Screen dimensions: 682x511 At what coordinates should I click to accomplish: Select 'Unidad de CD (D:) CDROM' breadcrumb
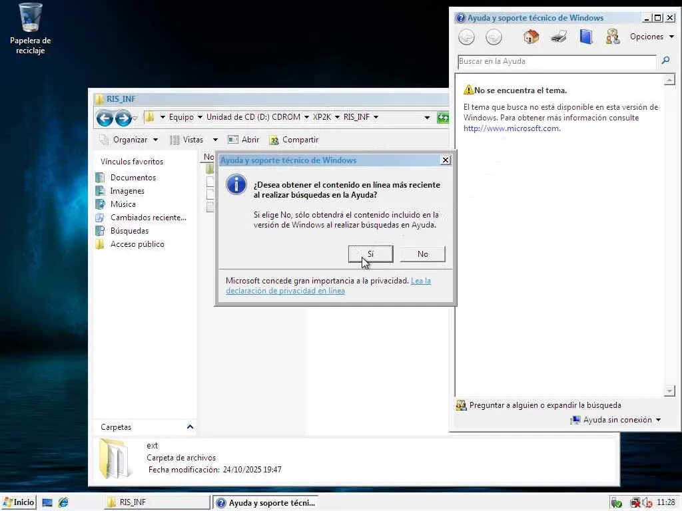click(253, 117)
